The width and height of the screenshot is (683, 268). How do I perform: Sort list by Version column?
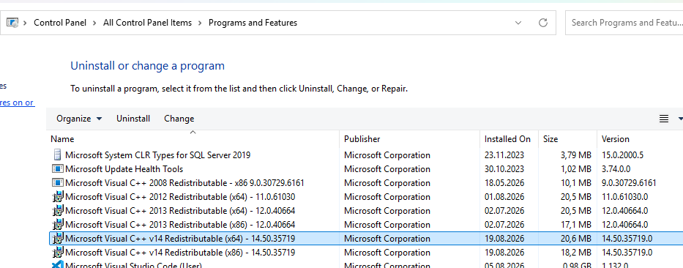pos(640,139)
